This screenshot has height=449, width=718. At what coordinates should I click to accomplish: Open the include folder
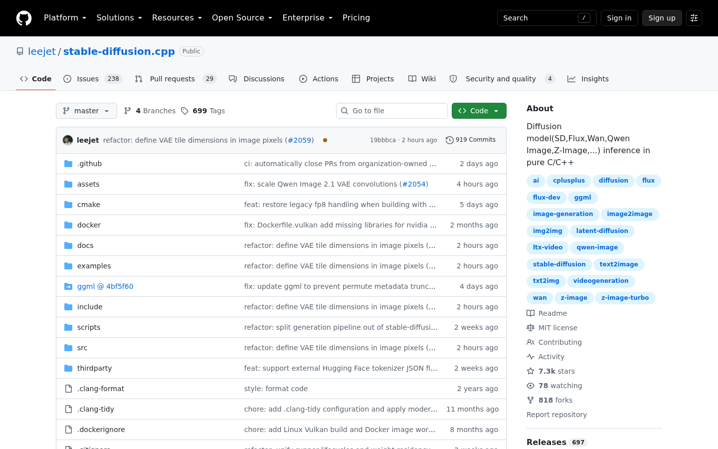[x=90, y=307]
